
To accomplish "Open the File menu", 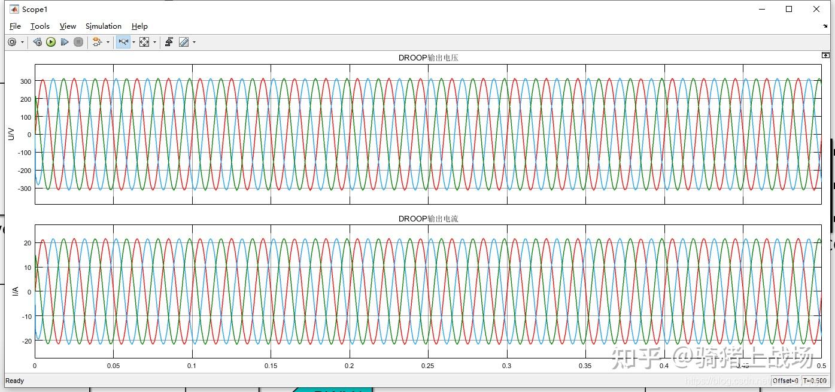I will click(15, 26).
